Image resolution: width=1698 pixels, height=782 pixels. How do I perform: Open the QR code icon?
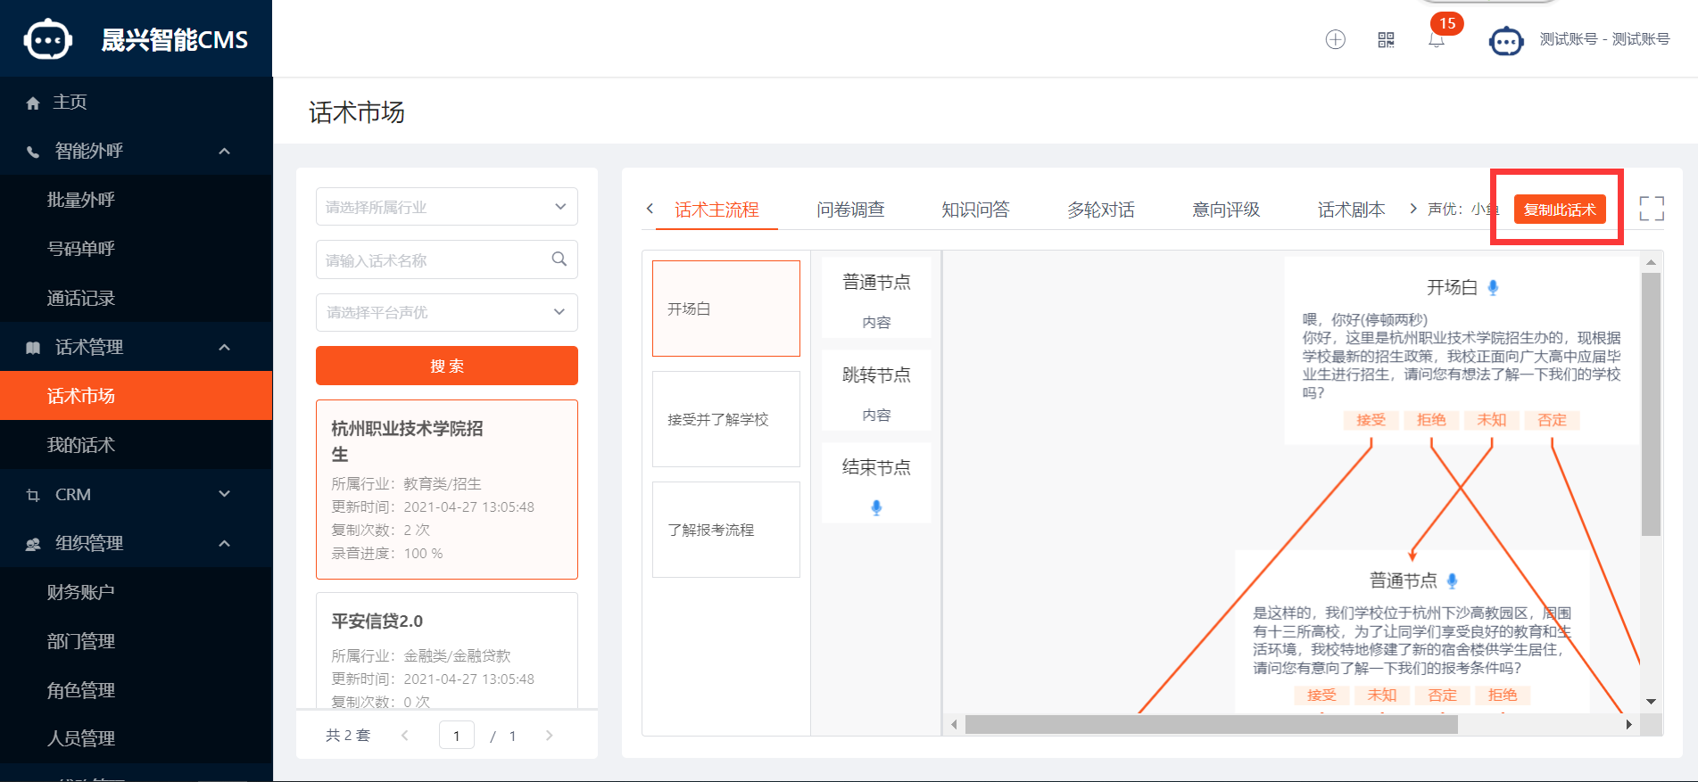1386,39
